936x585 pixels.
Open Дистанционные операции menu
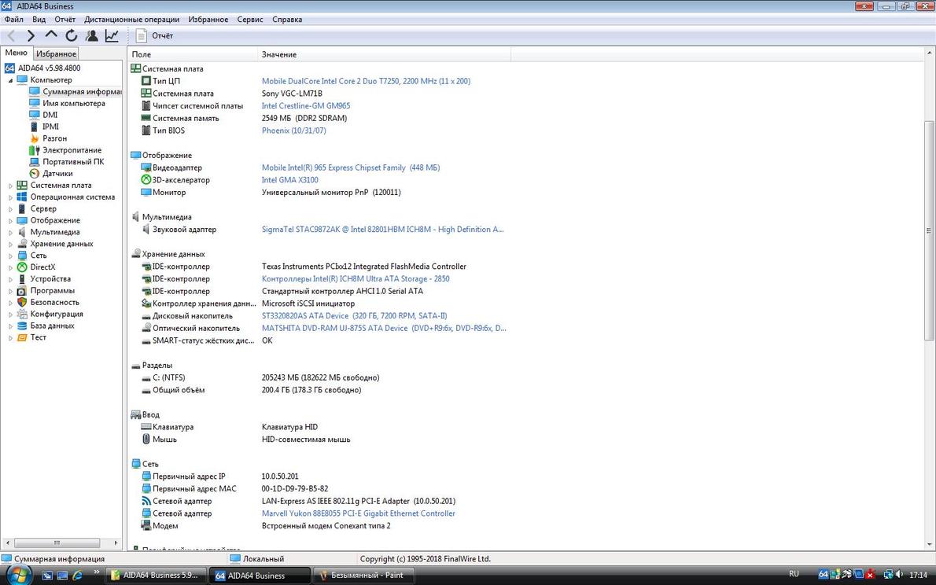(132, 19)
